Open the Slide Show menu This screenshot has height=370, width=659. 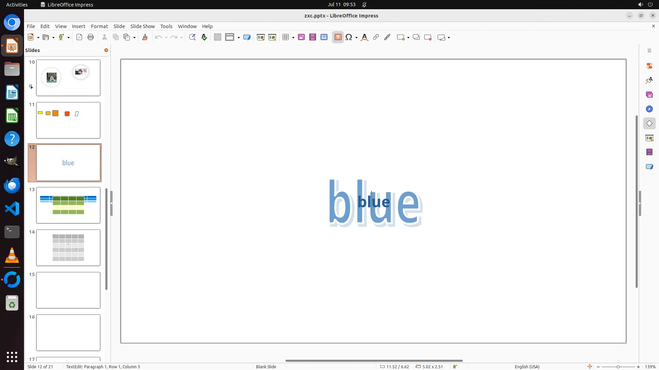(142, 26)
